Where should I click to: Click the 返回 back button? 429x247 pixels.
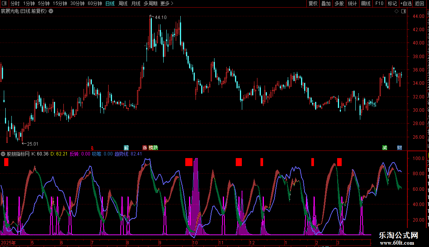point(420,3)
